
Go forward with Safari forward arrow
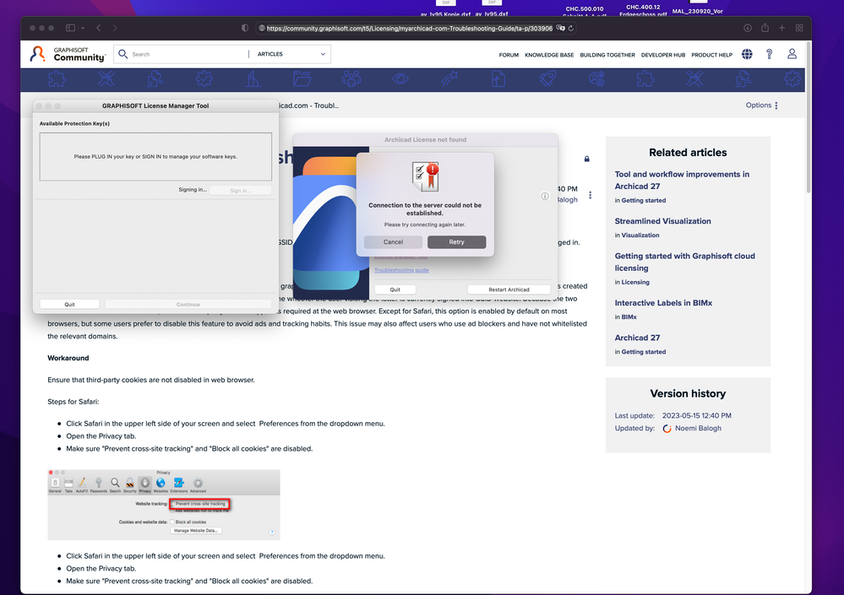[x=115, y=28]
